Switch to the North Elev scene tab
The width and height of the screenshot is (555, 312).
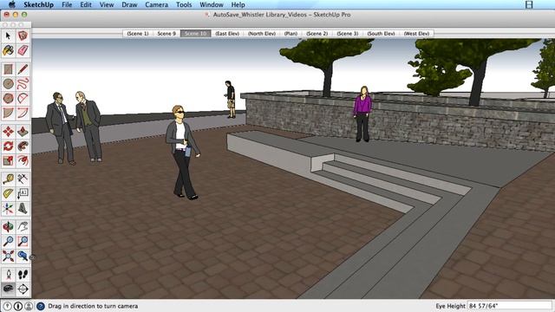pos(262,33)
